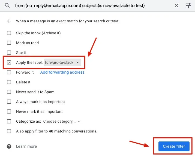This screenshot has height=157, width=195.
Task: Uncheck the Apply the label checkbox
Action: pyautogui.click(x=9, y=62)
